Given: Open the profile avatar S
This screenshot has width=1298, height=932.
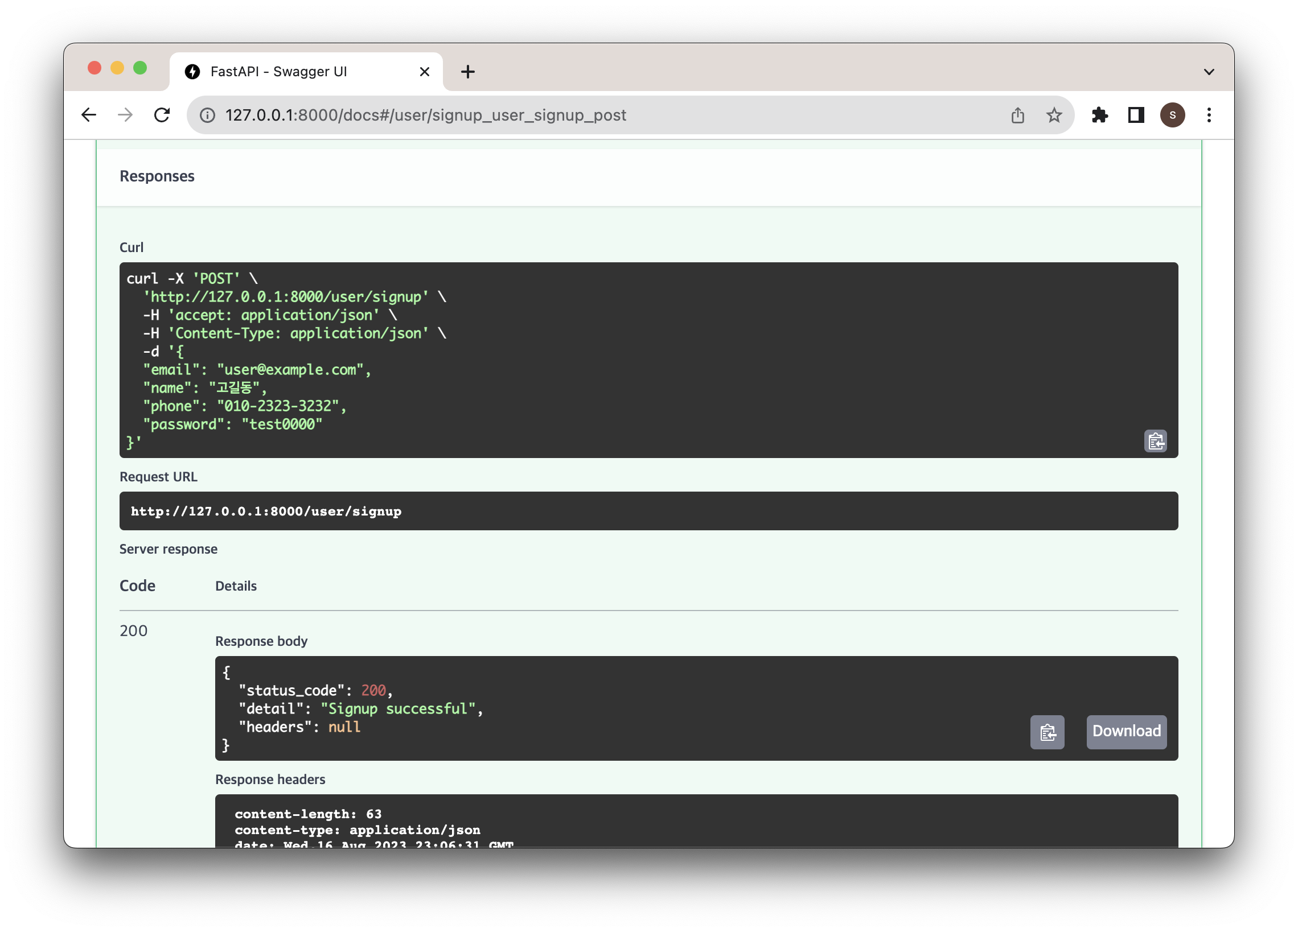Looking at the screenshot, I should [x=1172, y=115].
